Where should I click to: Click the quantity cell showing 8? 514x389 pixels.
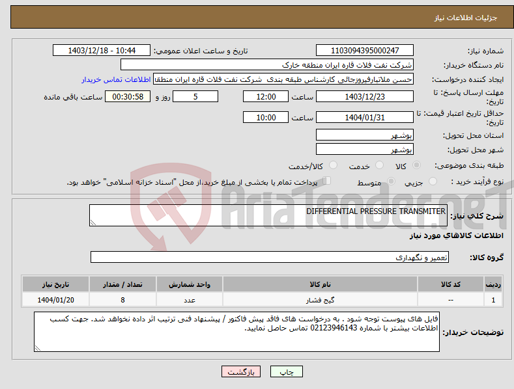[122, 300]
